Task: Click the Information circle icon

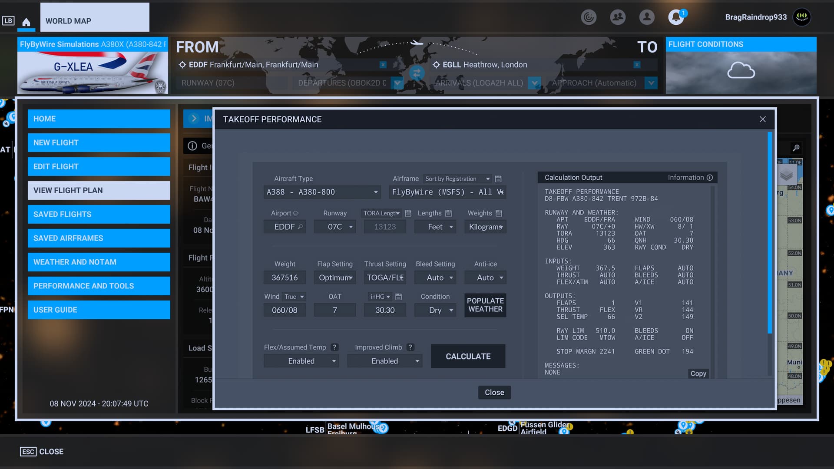Action: [710, 178]
